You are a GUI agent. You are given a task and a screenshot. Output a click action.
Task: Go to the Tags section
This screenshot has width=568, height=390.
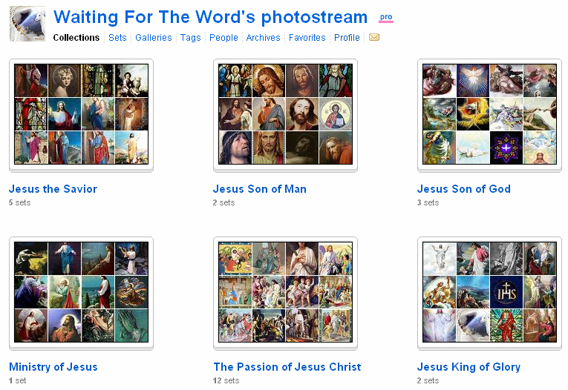(x=190, y=38)
